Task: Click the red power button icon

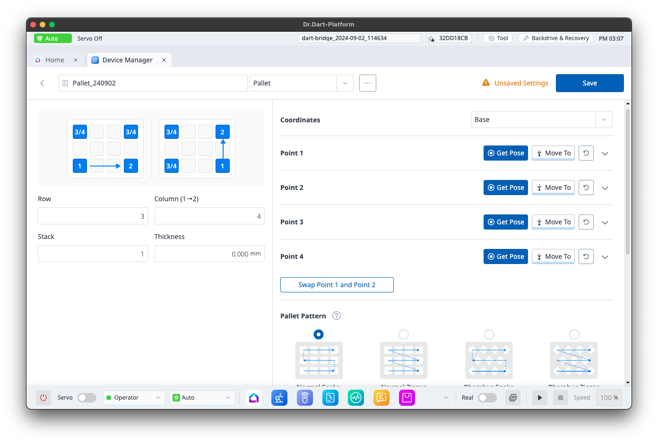Action: [x=43, y=398]
